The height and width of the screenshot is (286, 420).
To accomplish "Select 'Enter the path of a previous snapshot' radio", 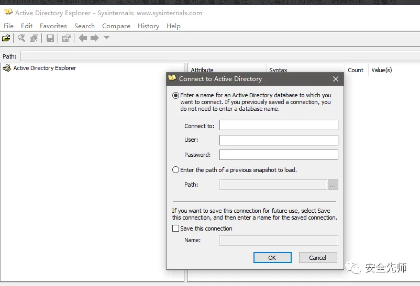I will coord(176,169).
